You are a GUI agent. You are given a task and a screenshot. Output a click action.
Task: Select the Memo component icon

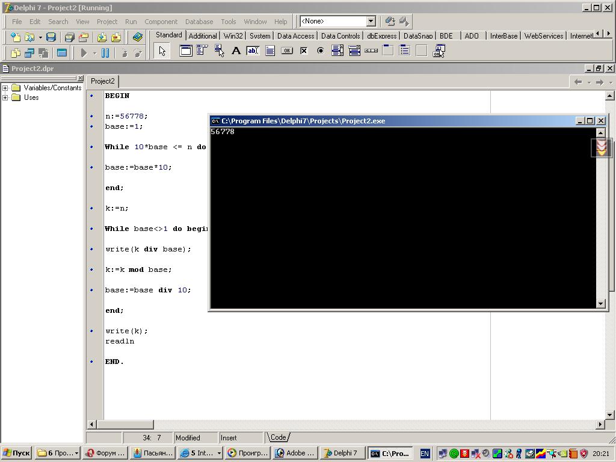pyautogui.click(x=270, y=51)
